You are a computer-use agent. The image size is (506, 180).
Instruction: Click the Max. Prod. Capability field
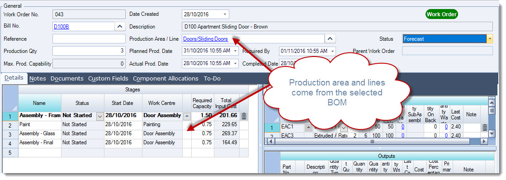89,64
